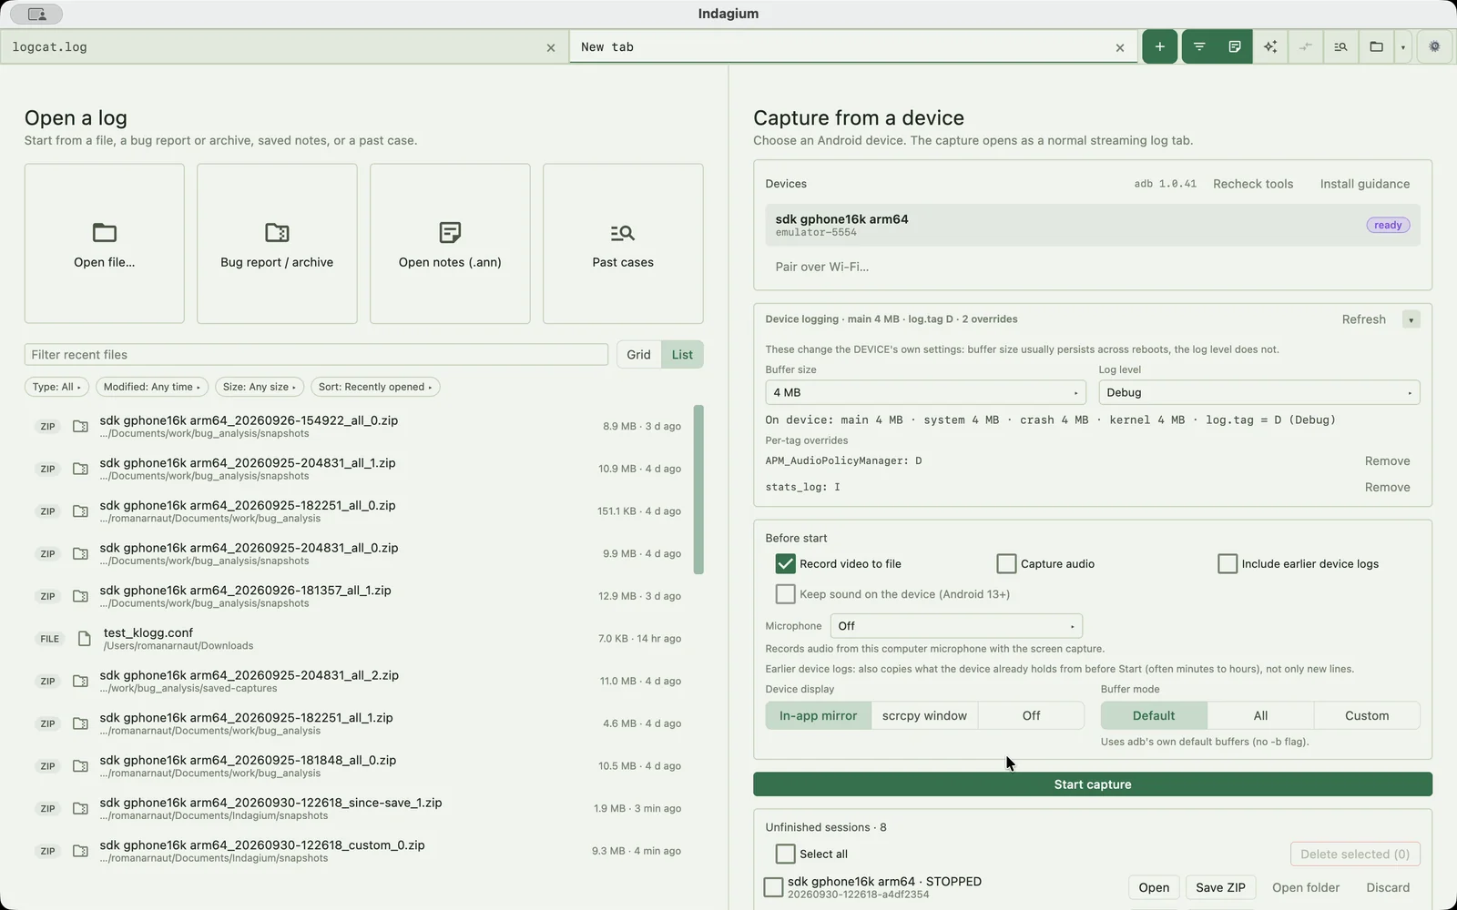Click the recent files list scrollbar

point(698,490)
